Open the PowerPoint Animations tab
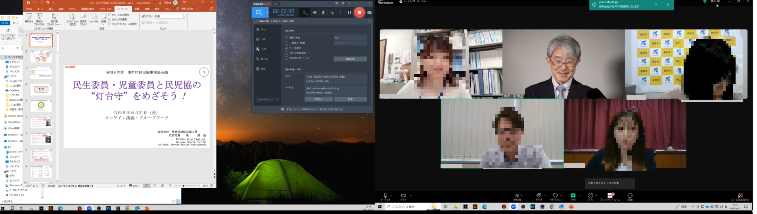Image resolution: width=757 pixels, height=214 pixels. (105, 9)
